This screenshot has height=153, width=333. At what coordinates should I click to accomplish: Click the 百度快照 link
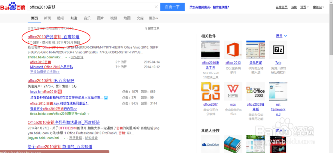[76, 138]
